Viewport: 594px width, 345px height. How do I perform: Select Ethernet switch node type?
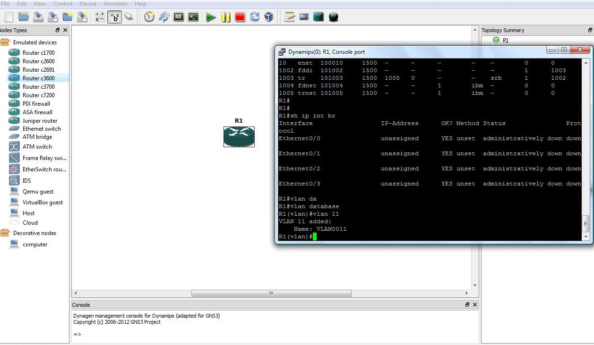point(42,129)
